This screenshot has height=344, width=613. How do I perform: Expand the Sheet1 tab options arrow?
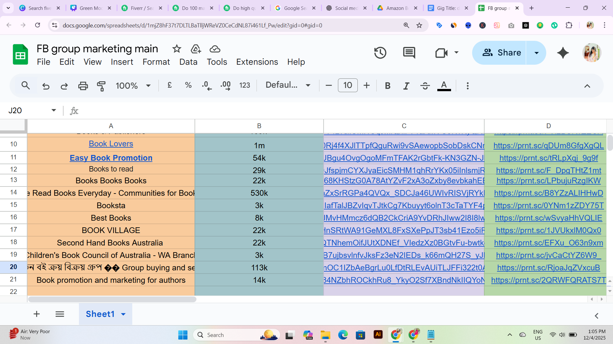click(123, 314)
